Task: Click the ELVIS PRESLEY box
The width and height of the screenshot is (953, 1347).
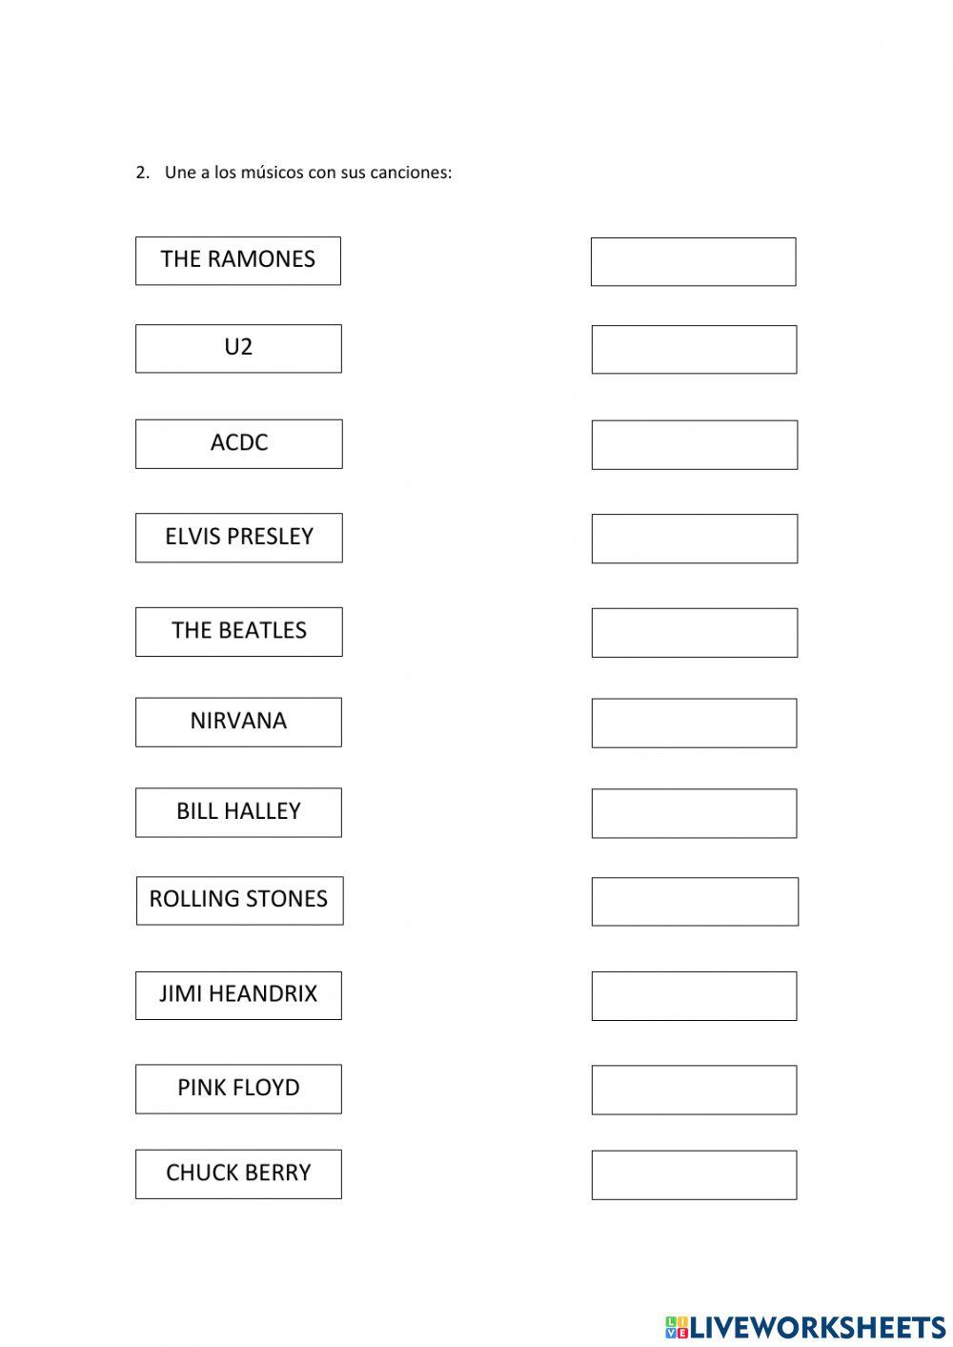Action: tap(238, 538)
